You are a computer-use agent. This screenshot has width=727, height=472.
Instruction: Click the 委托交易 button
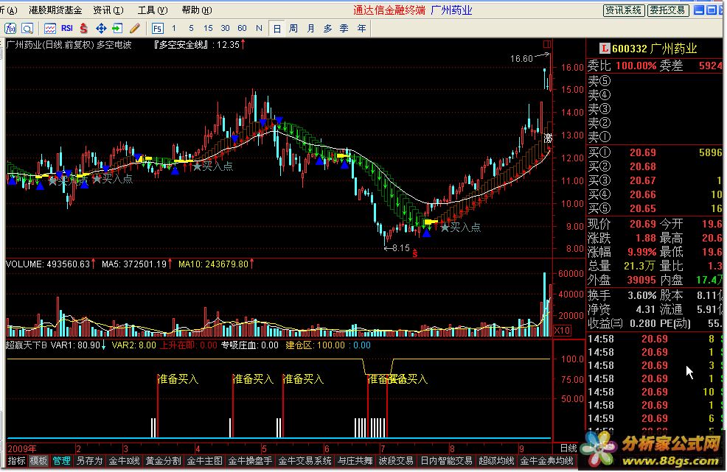(x=668, y=10)
